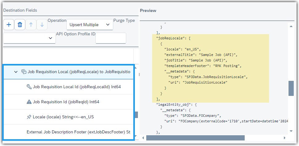The height and width of the screenshot is (146, 299).
Task: Click the plus add field icon
Action: coord(9,25)
